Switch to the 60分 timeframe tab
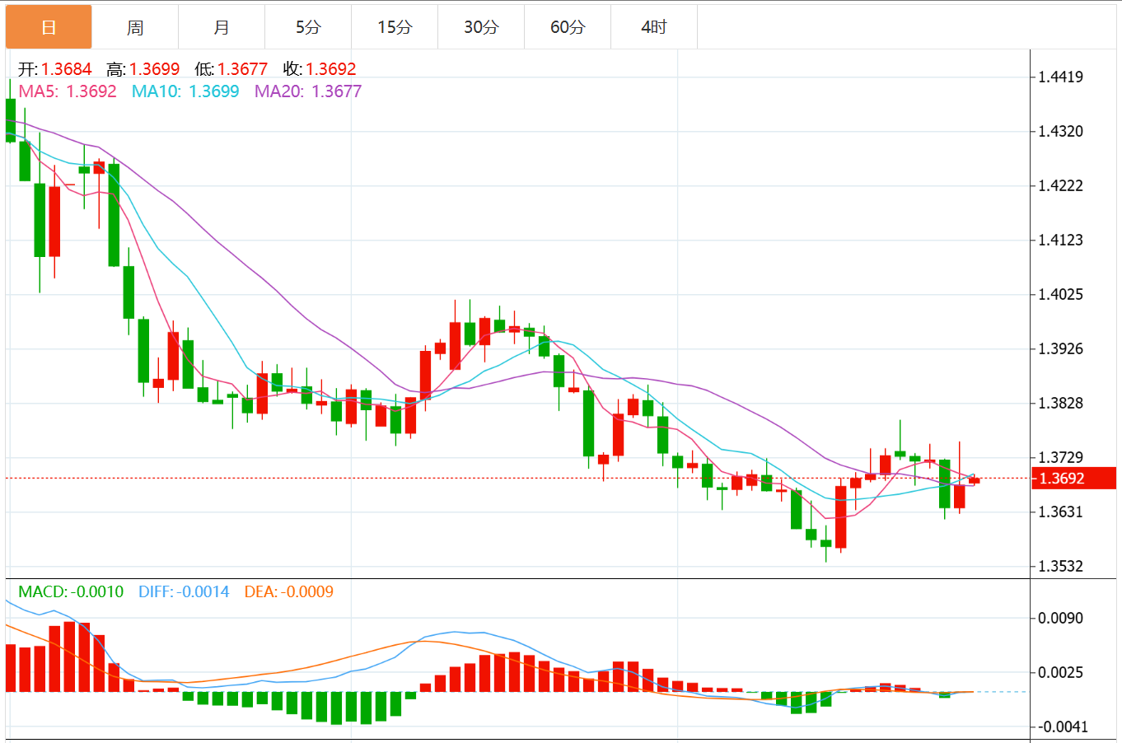 568,27
